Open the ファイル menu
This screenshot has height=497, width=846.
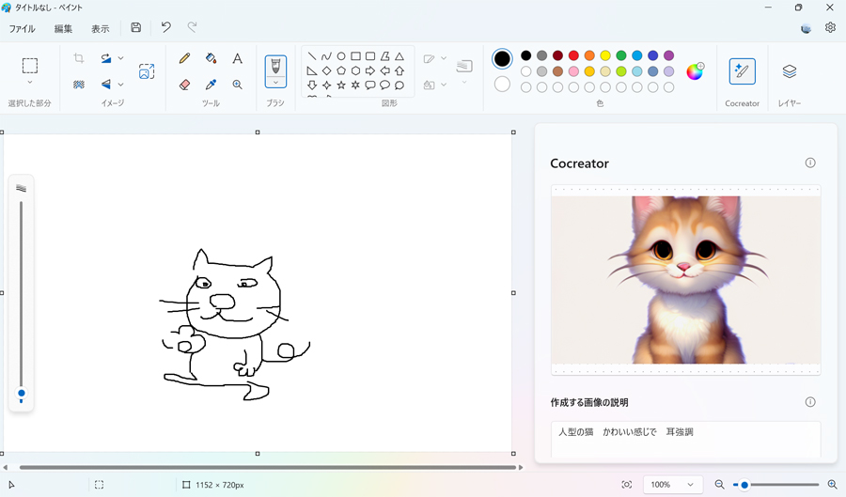click(23, 28)
